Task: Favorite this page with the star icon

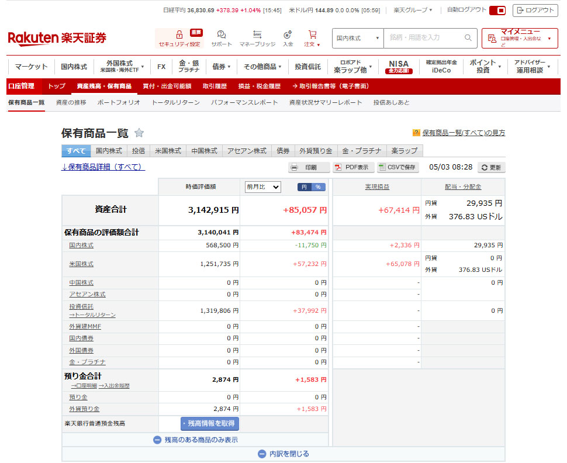Action: click(139, 133)
